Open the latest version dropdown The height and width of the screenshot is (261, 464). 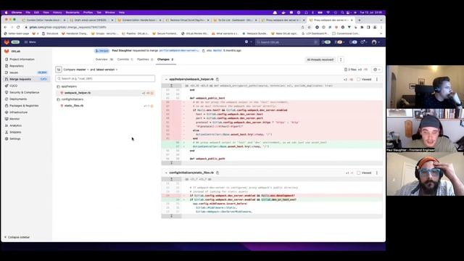point(107,70)
